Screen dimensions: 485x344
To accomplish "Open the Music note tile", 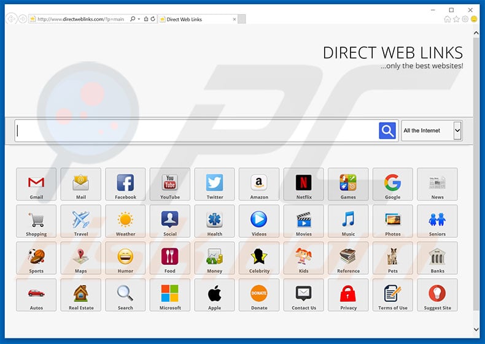I will click(348, 221).
